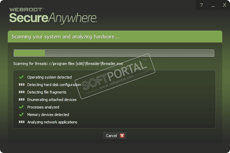
Task: Select 'Detecting hard disk configuration' text
Action: [54, 85]
